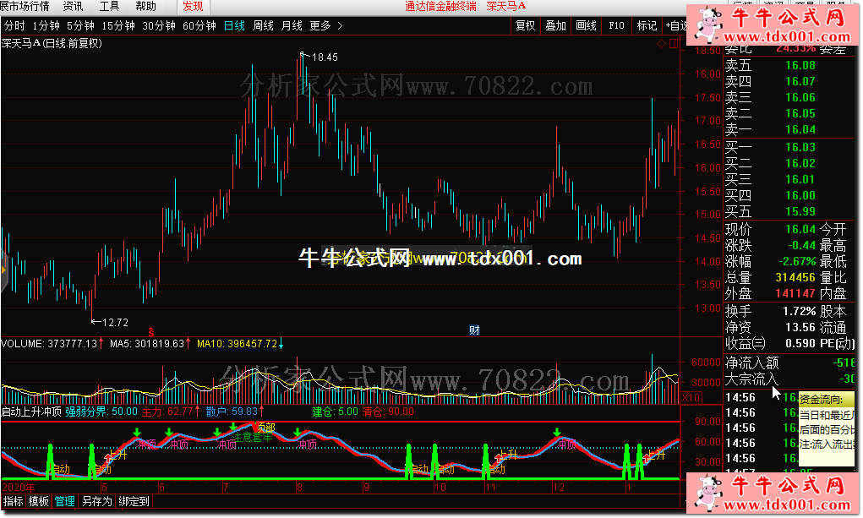Click the 大宗流入 label
This screenshot has height=518, width=863.
(751, 379)
